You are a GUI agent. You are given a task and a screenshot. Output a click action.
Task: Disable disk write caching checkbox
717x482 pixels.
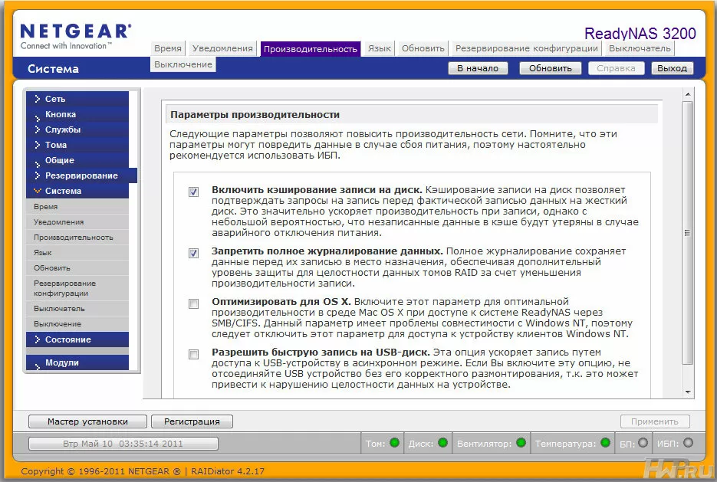click(x=194, y=192)
